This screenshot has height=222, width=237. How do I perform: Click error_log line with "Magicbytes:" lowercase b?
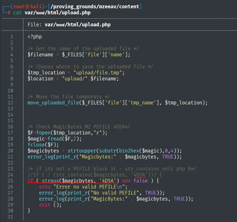click(x=104, y=157)
